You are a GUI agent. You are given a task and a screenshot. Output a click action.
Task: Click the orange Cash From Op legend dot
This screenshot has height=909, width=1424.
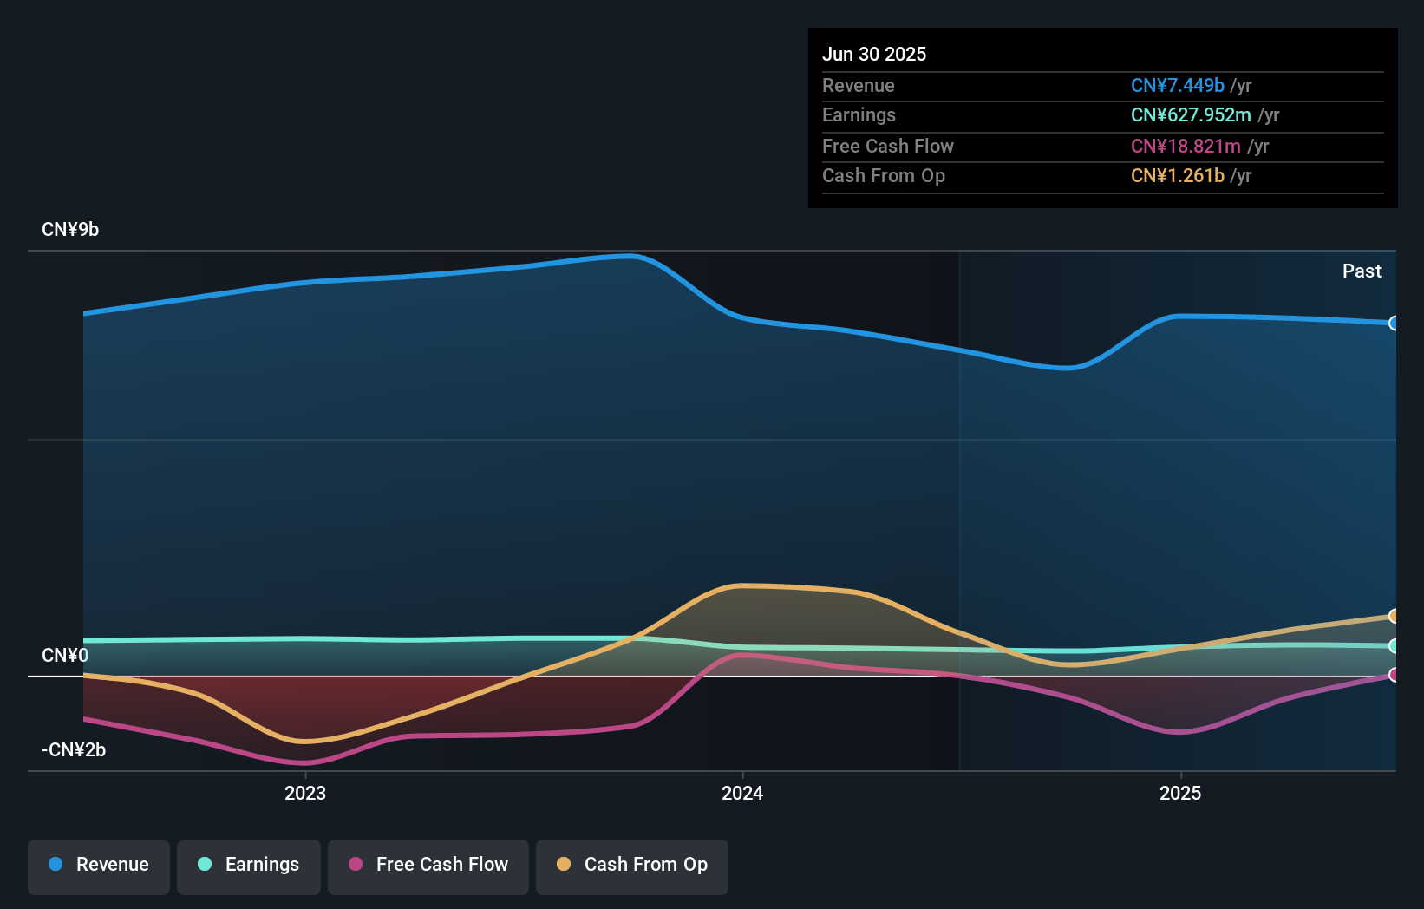(564, 865)
